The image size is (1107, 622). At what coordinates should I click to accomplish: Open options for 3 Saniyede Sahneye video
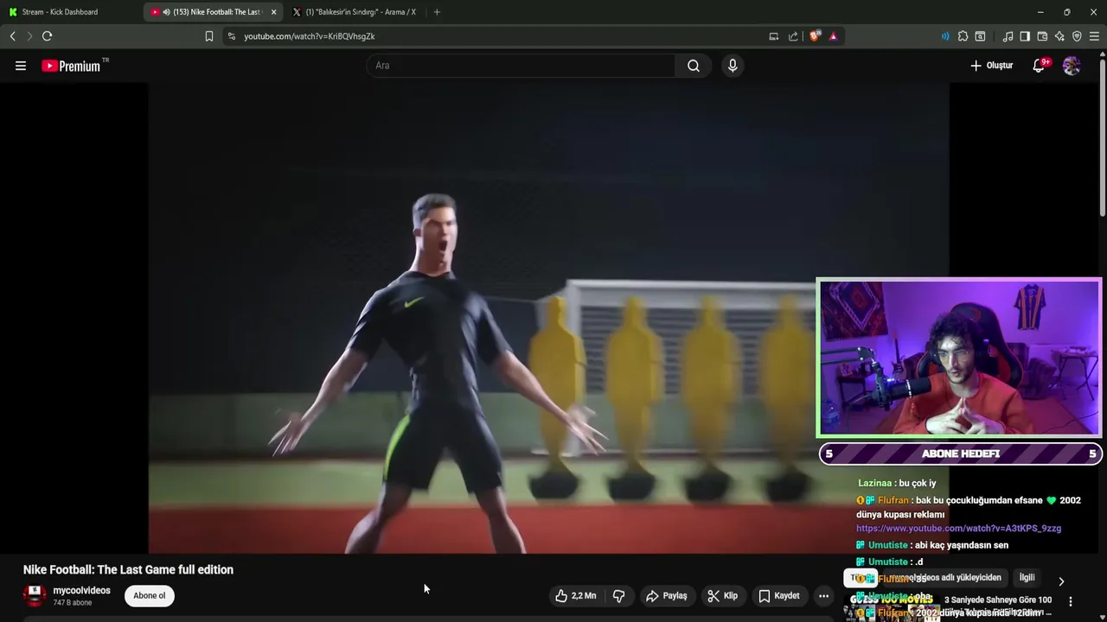click(1071, 601)
